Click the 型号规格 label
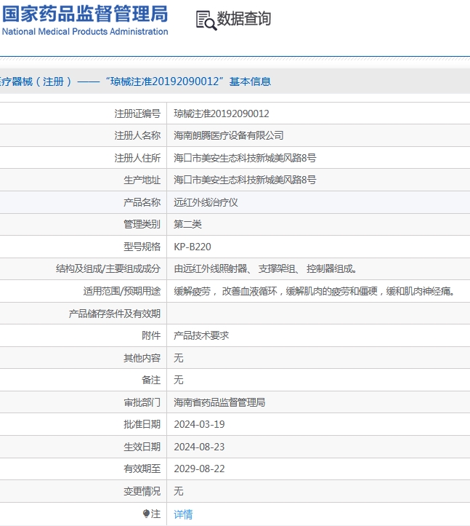This screenshot has height=526, width=470. 142,247
